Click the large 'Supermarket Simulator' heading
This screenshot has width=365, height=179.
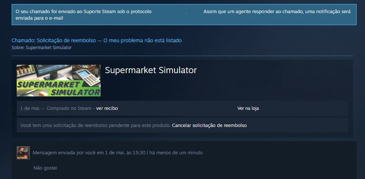point(151,70)
